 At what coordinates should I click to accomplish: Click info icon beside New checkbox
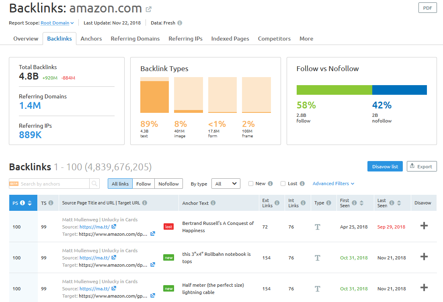[271, 184]
